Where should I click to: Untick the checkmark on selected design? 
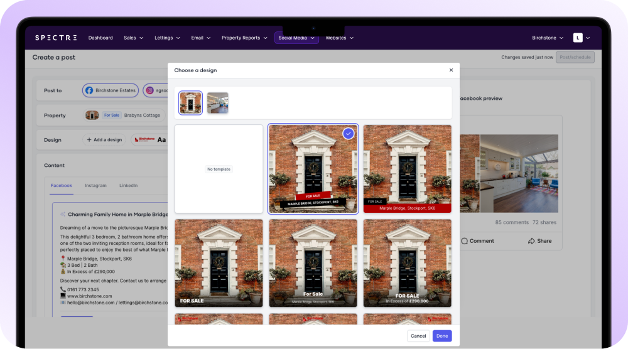tap(349, 133)
